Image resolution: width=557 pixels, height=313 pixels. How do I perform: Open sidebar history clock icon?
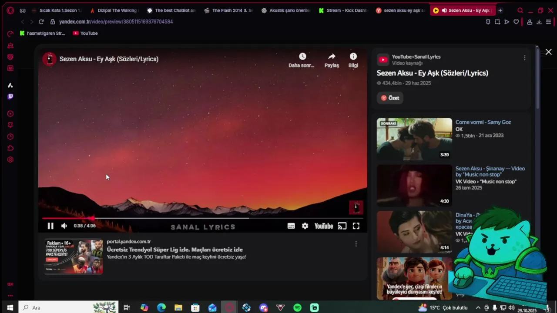(x=10, y=137)
